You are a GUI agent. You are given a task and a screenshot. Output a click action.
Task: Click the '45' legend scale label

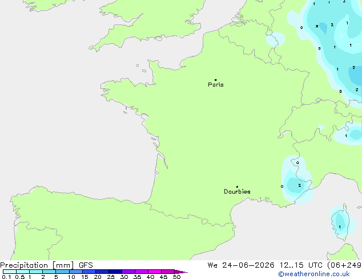point(163,277)
